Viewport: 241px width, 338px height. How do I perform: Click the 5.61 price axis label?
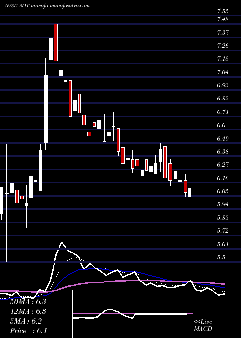coord(223,244)
